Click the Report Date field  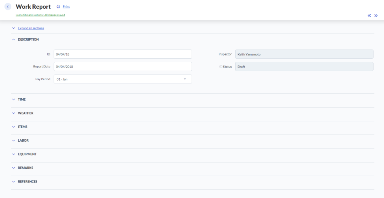pyautogui.click(x=123, y=67)
